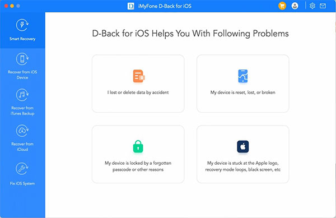Click the blue broken phone icon
The height and width of the screenshot is (218, 336).
[243, 76]
